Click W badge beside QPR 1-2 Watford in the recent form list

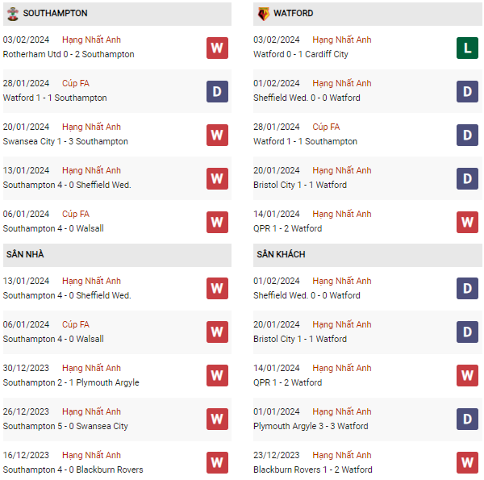tap(467, 223)
